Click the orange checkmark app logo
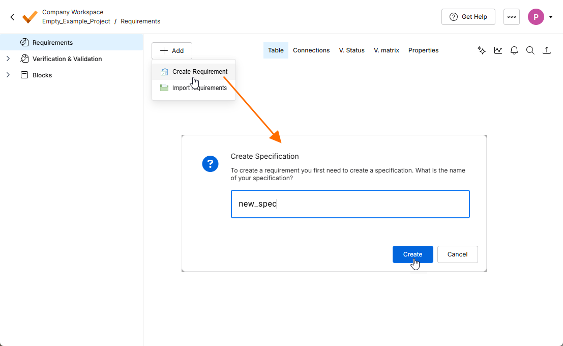The width and height of the screenshot is (563, 346). (29, 17)
